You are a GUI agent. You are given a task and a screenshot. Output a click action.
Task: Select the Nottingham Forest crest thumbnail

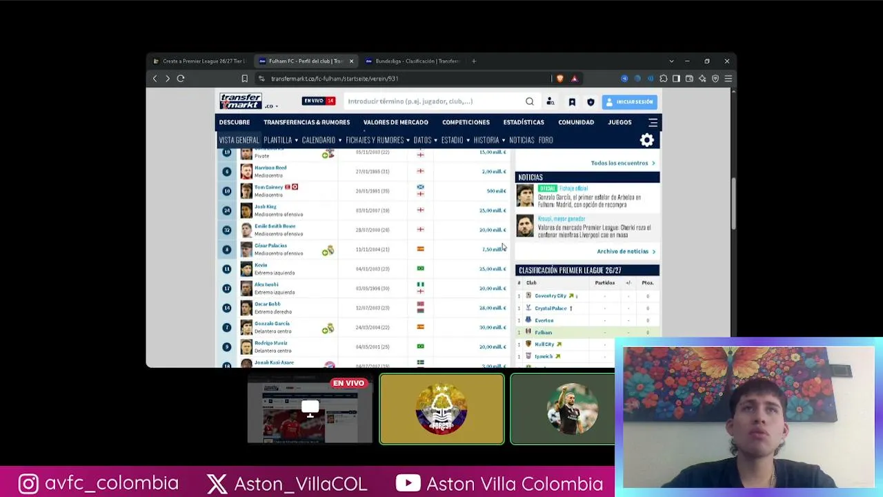441,409
